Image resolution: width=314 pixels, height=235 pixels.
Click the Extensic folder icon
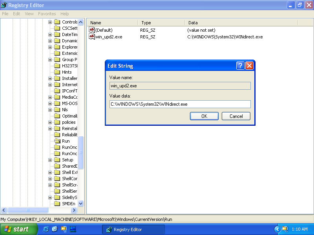57,53
